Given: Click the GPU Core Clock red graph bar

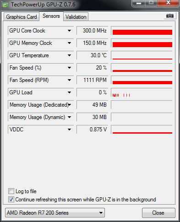Looking at the screenshot, I should point(142,32).
